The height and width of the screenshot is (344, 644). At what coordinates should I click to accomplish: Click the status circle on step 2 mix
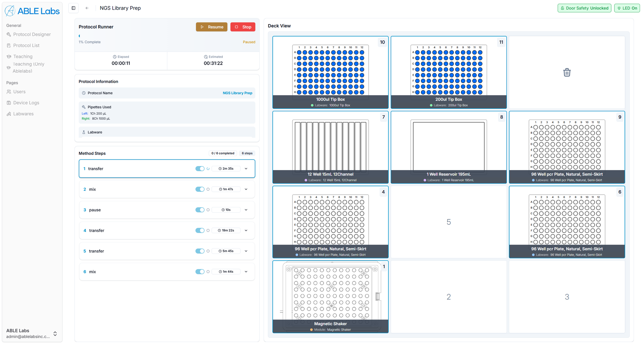pos(208,189)
